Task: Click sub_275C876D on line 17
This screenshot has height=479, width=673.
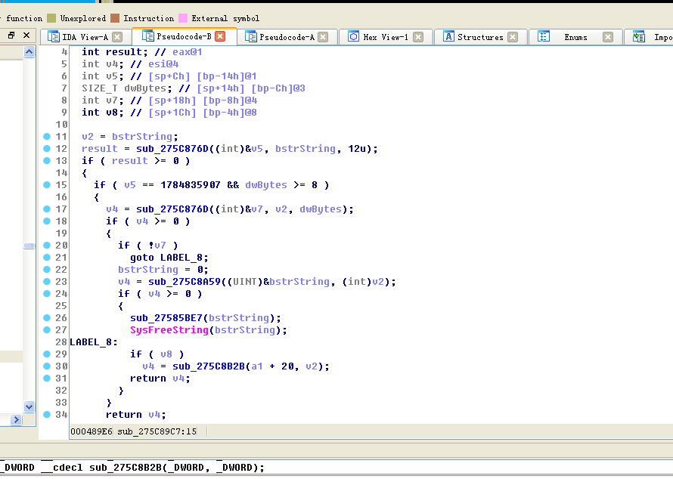Action: pos(172,209)
